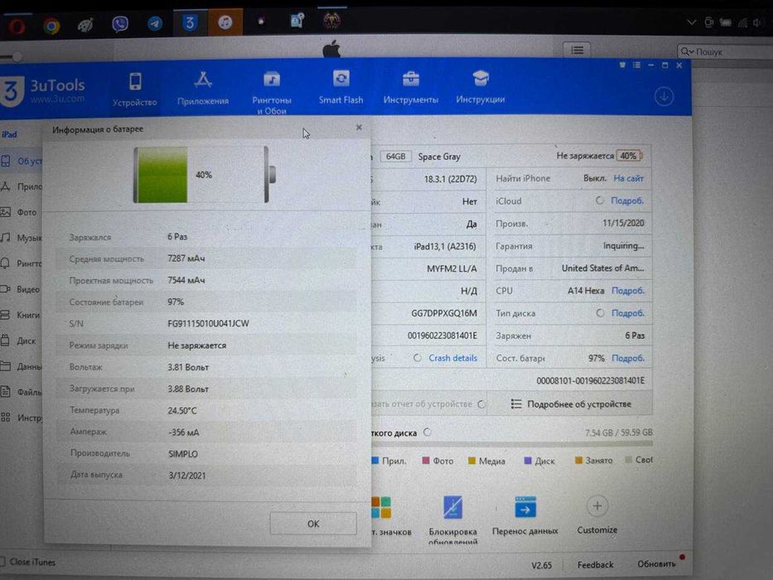The image size is (773, 580).
Task: Click the colorful icon-management tool
Action: point(381,507)
